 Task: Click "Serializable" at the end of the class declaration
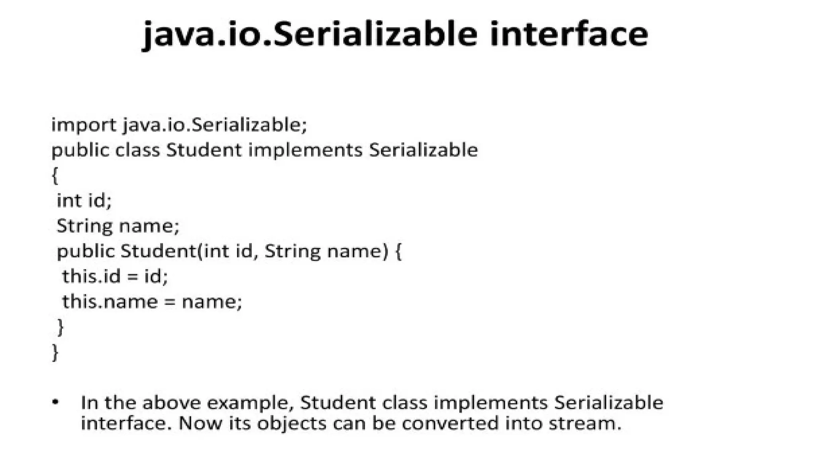(x=423, y=151)
